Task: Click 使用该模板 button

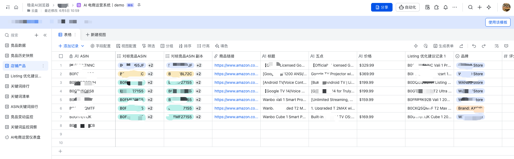Action: click(x=498, y=22)
